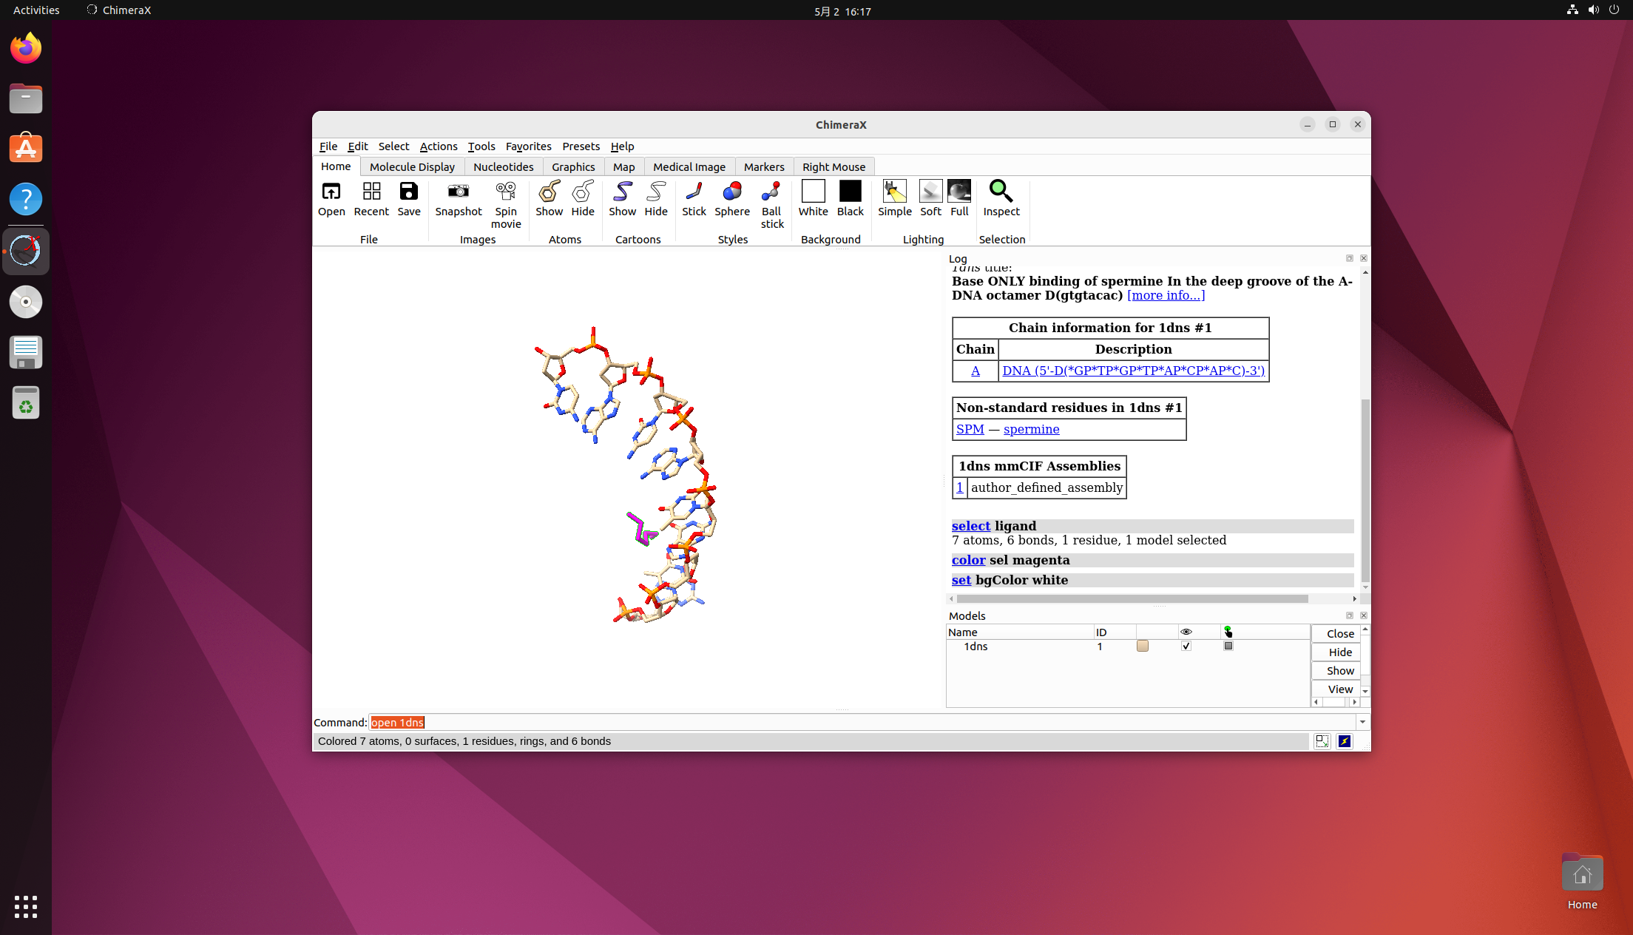Toggle the 1dns model shown checkbox
1633x935 pixels.
click(1186, 647)
